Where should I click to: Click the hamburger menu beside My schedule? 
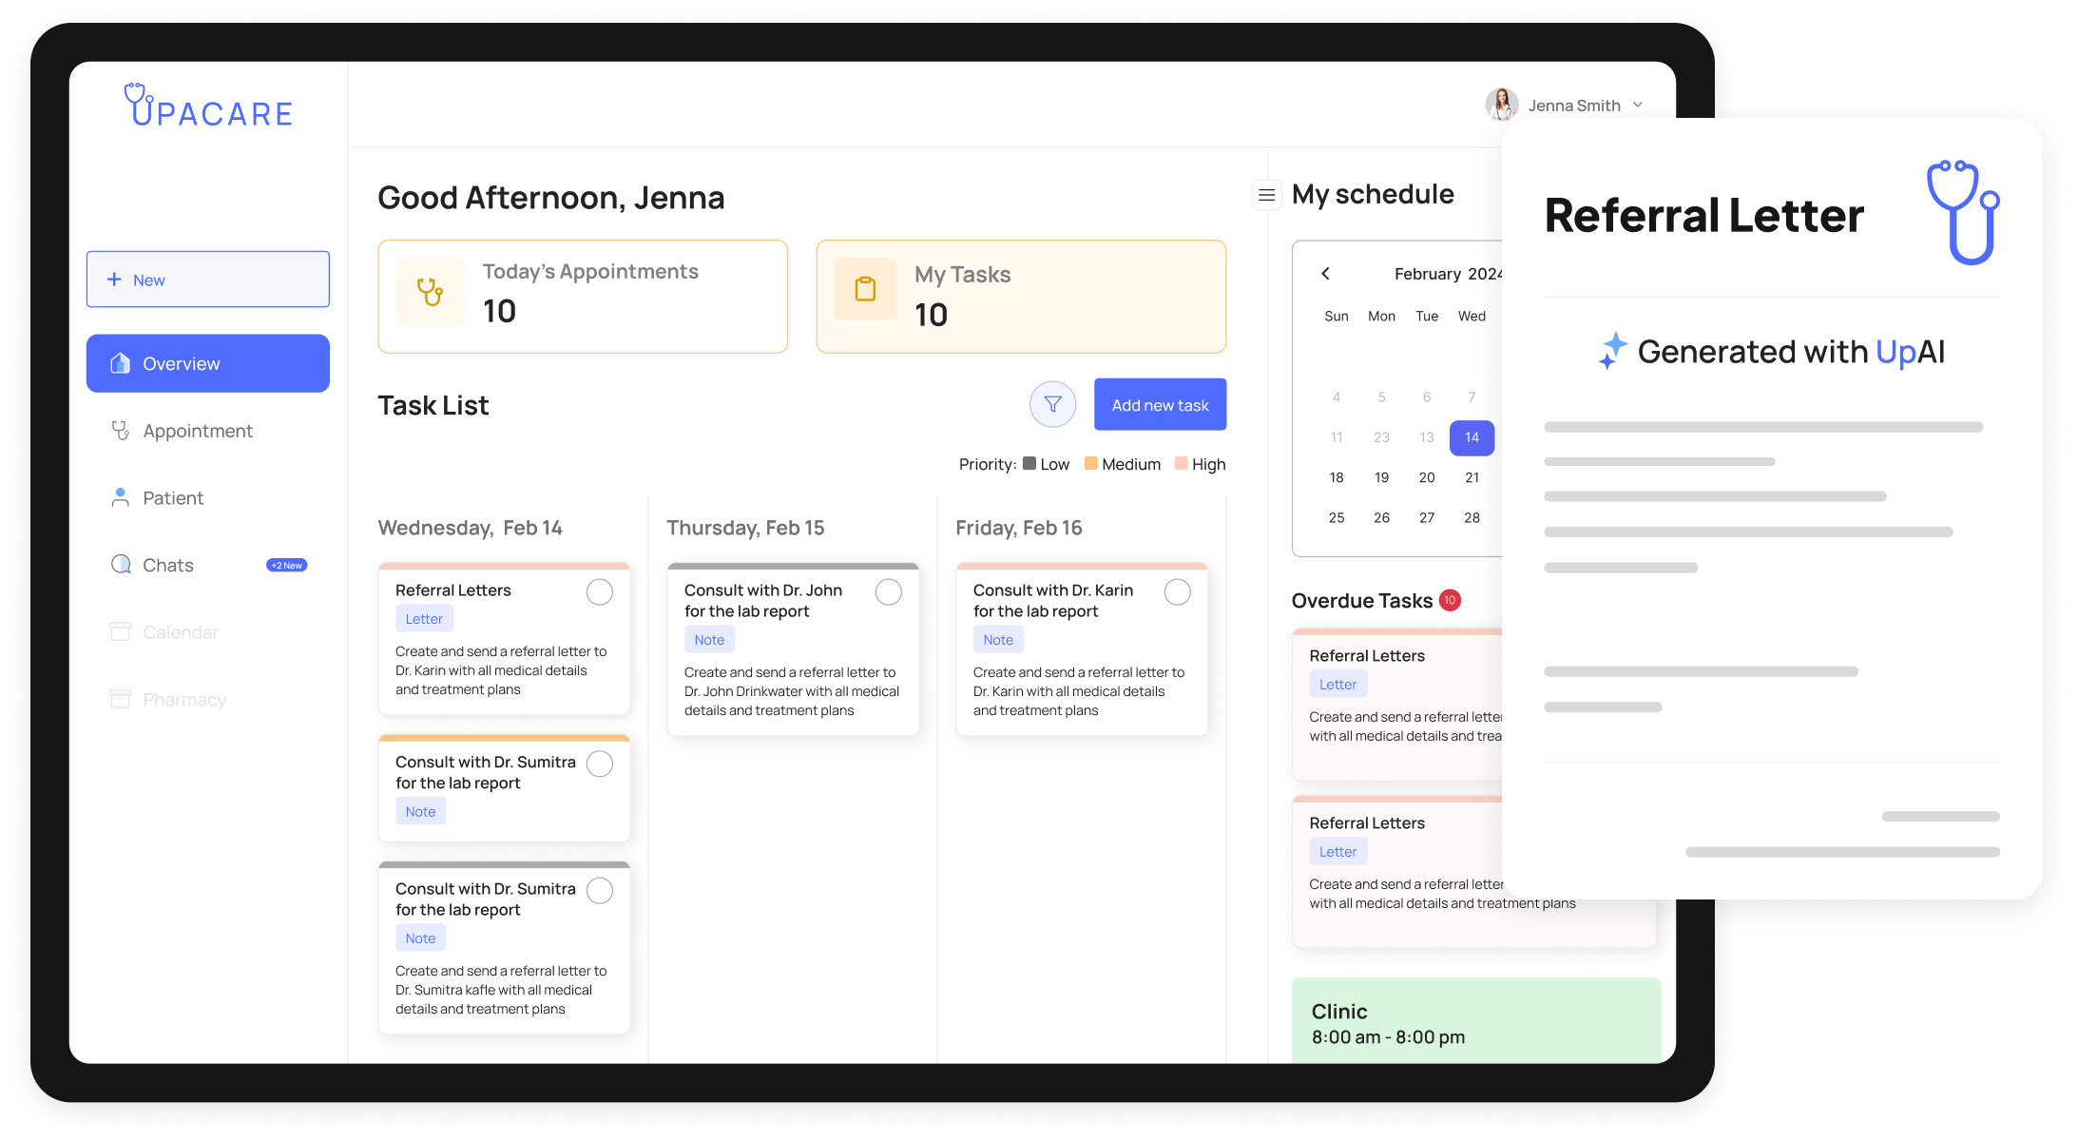[1266, 195]
